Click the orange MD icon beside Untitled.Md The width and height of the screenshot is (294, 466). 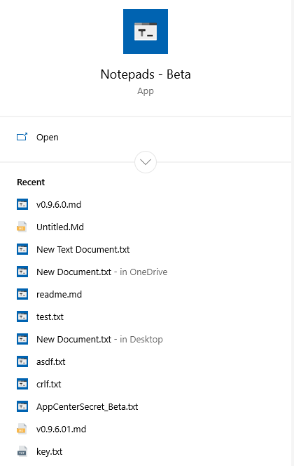(22, 227)
